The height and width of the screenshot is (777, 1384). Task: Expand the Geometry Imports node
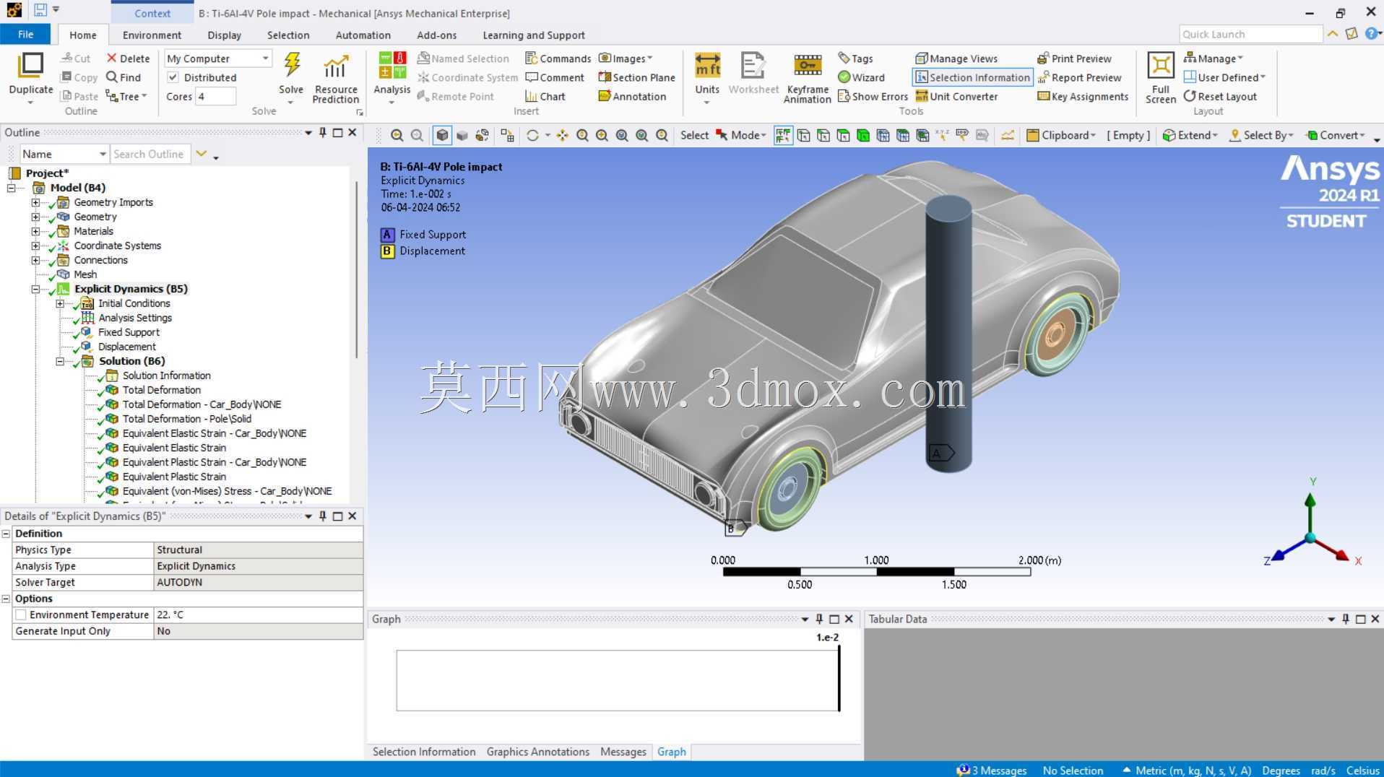click(35, 202)
